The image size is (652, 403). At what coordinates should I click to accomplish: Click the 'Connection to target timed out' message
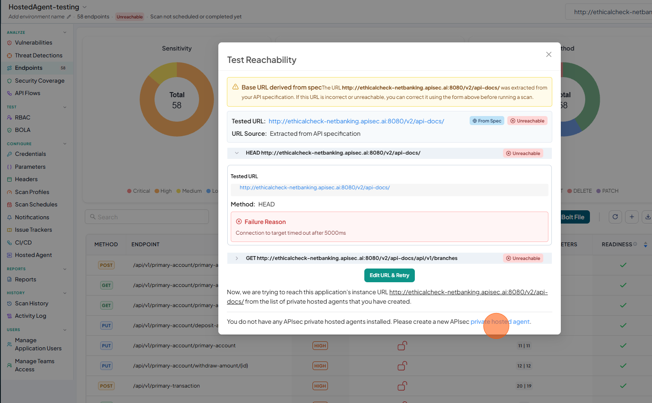[291, 233]
